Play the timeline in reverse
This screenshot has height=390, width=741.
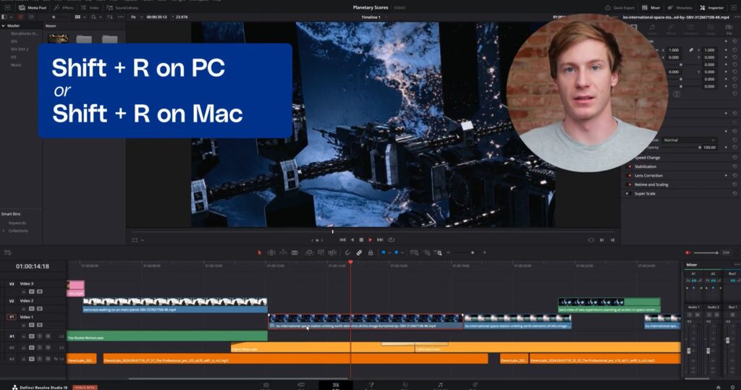(x=352, y=240)
